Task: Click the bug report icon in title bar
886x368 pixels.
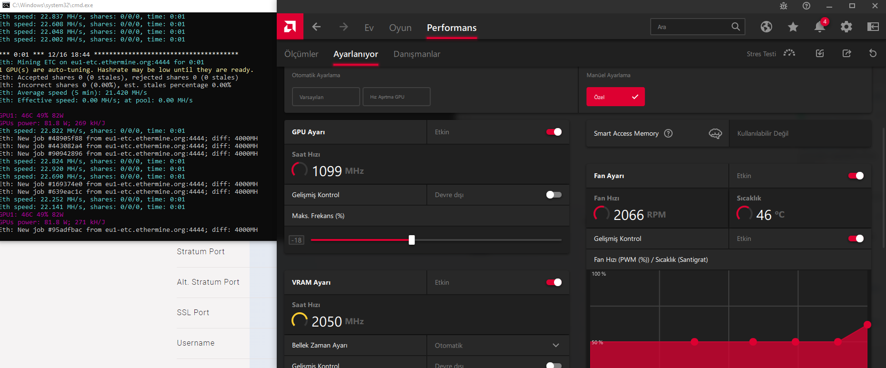Action: pyautogui.click(x=784, y=6)
